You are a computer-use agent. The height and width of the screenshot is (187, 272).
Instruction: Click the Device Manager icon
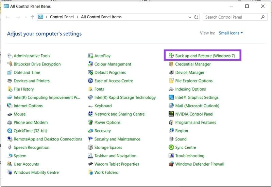click(172, 73)
